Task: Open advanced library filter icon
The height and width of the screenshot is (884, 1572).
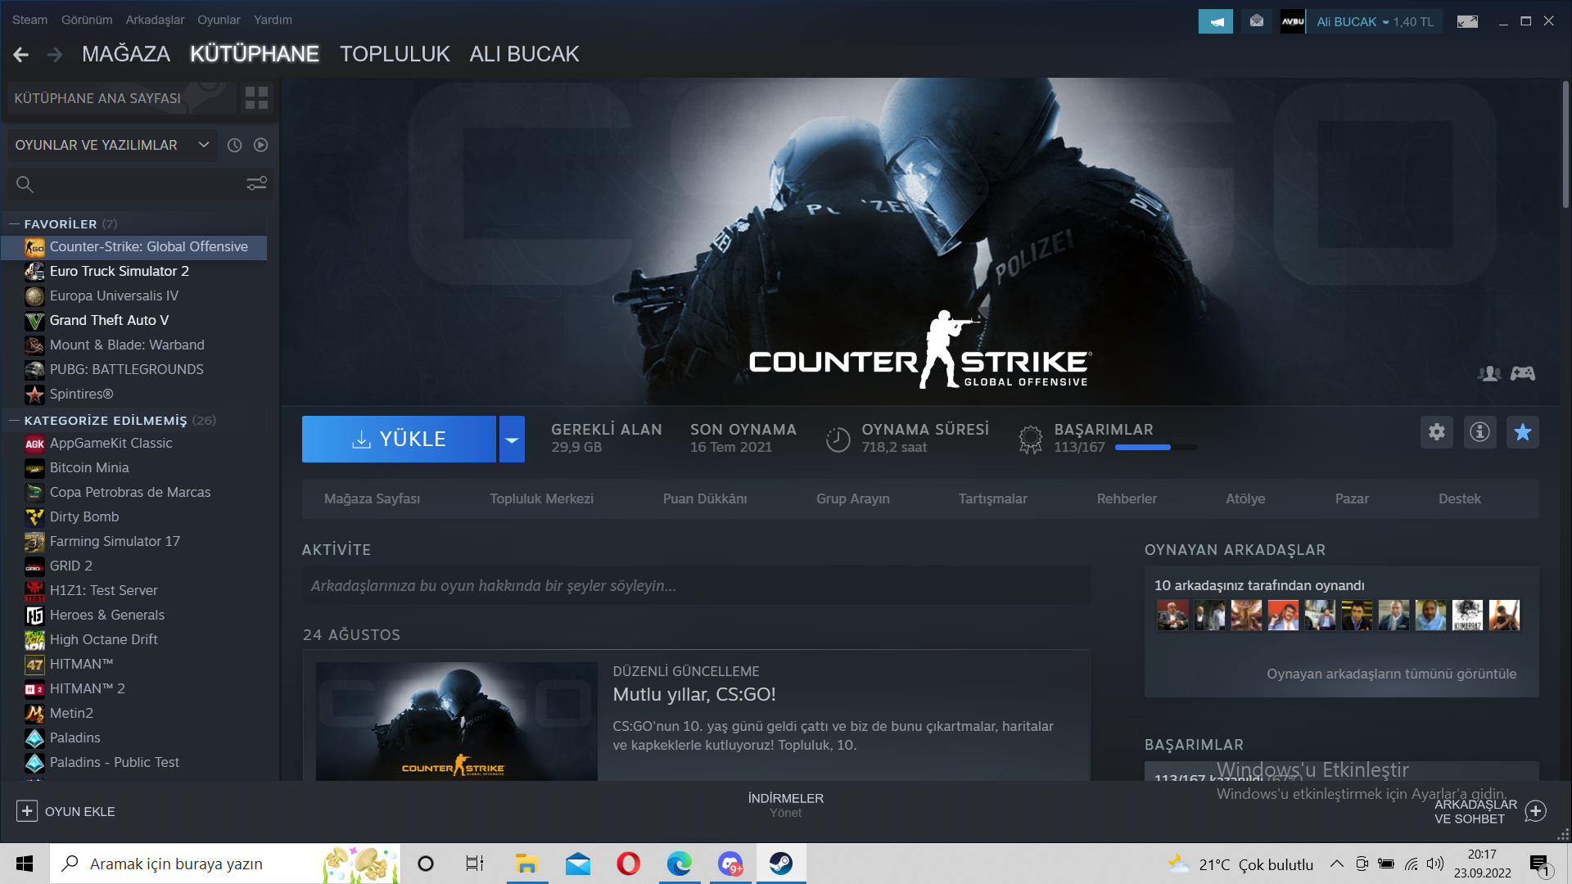Action: (x=256, y=183)
